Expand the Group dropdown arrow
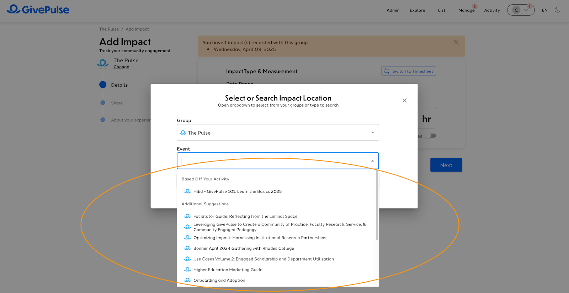 (x=373, y=132)
